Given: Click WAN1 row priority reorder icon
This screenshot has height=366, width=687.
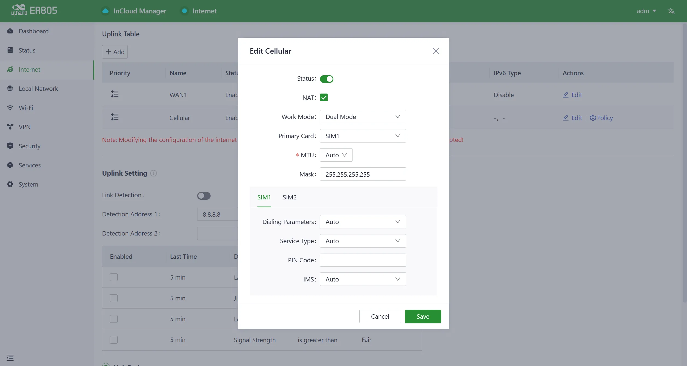Looking at the screenshot, I should 115,94.
